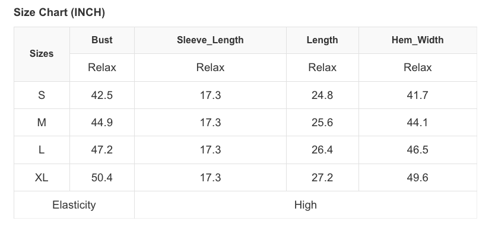Screen dimensions: 495x237
Task: Click bust value 42.5 for size S
Action: 102,95
